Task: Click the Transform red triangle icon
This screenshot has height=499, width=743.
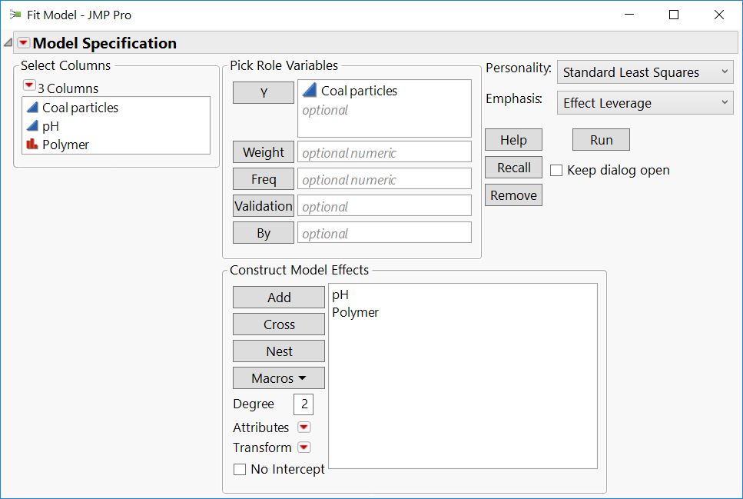Action: click(304, 447)
